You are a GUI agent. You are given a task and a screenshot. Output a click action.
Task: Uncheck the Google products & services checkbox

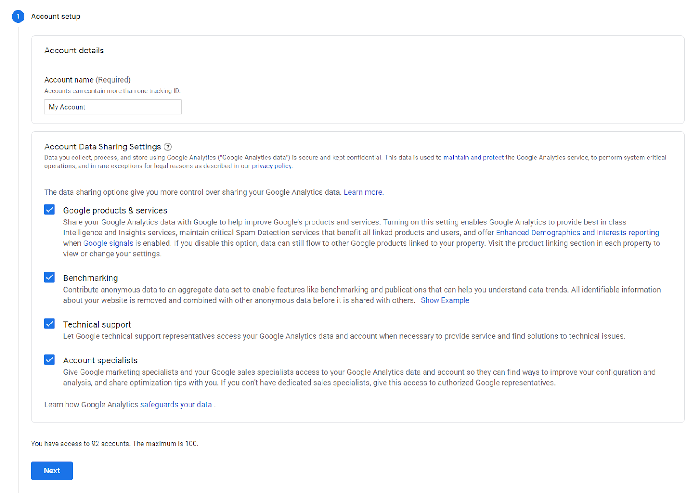point(49,210)
